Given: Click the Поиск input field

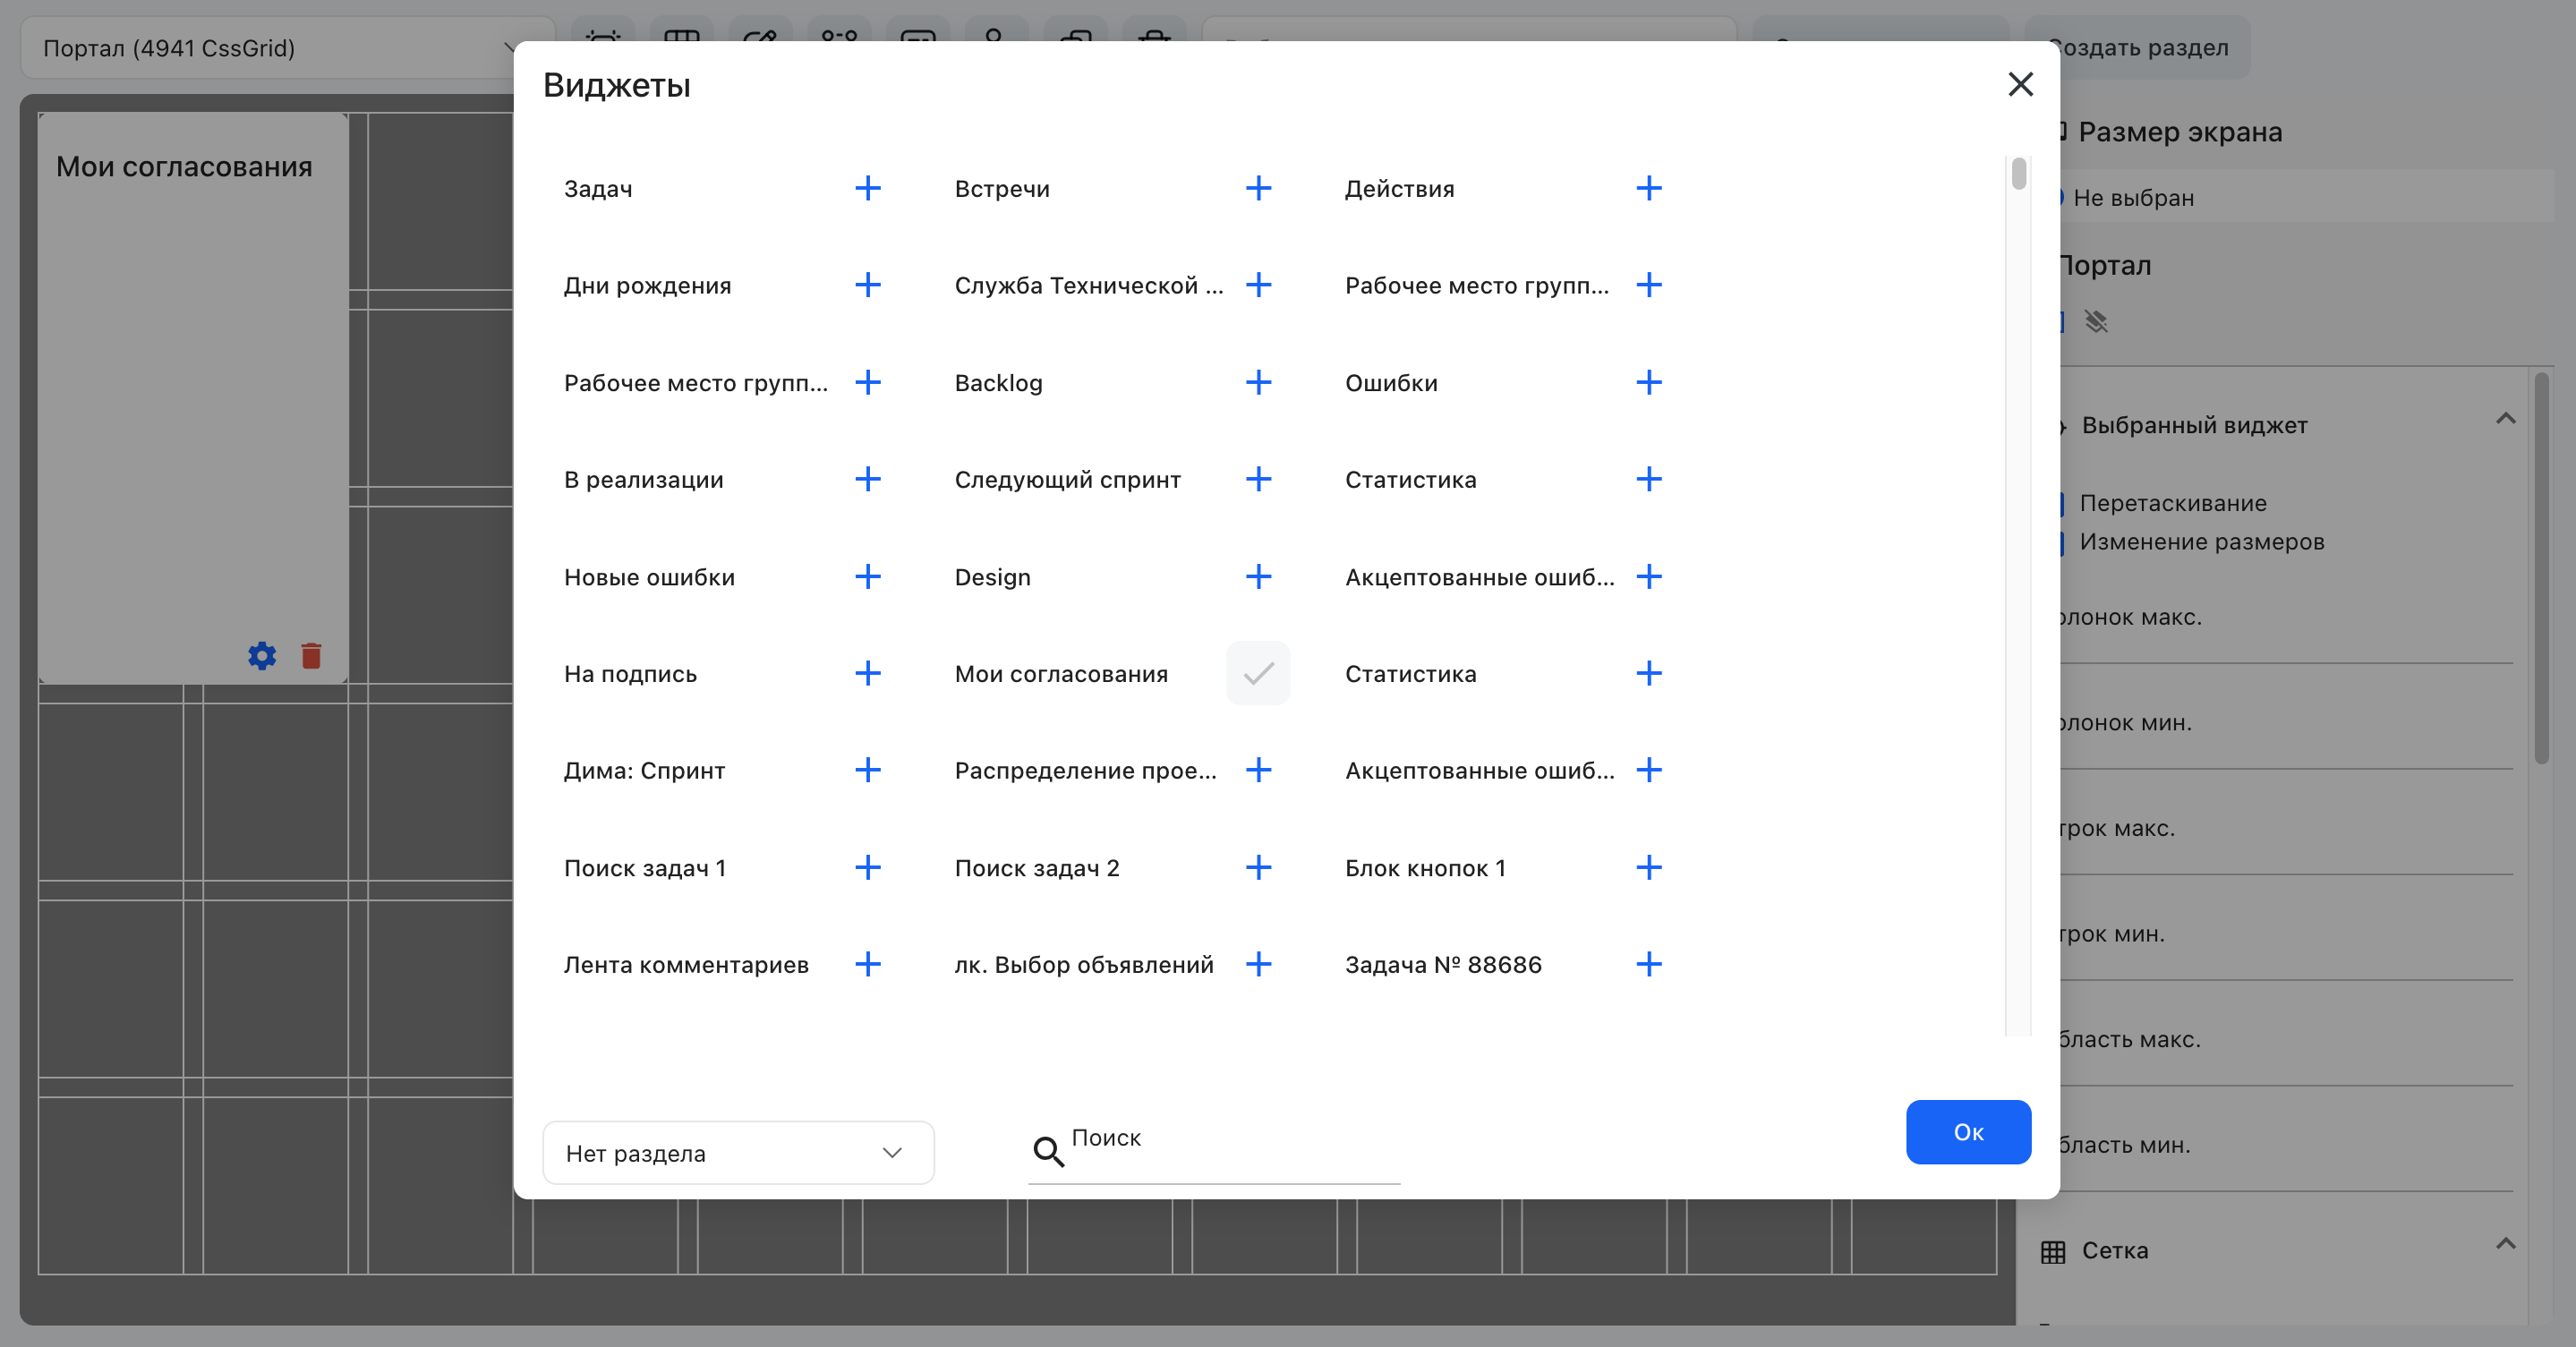Looking at the screenshot, I should (1214, 1151).
